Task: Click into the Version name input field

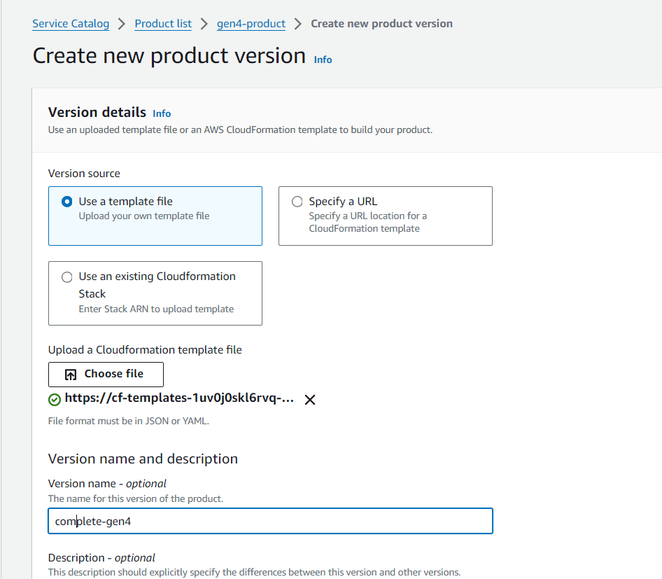Action: coord(270,521)
